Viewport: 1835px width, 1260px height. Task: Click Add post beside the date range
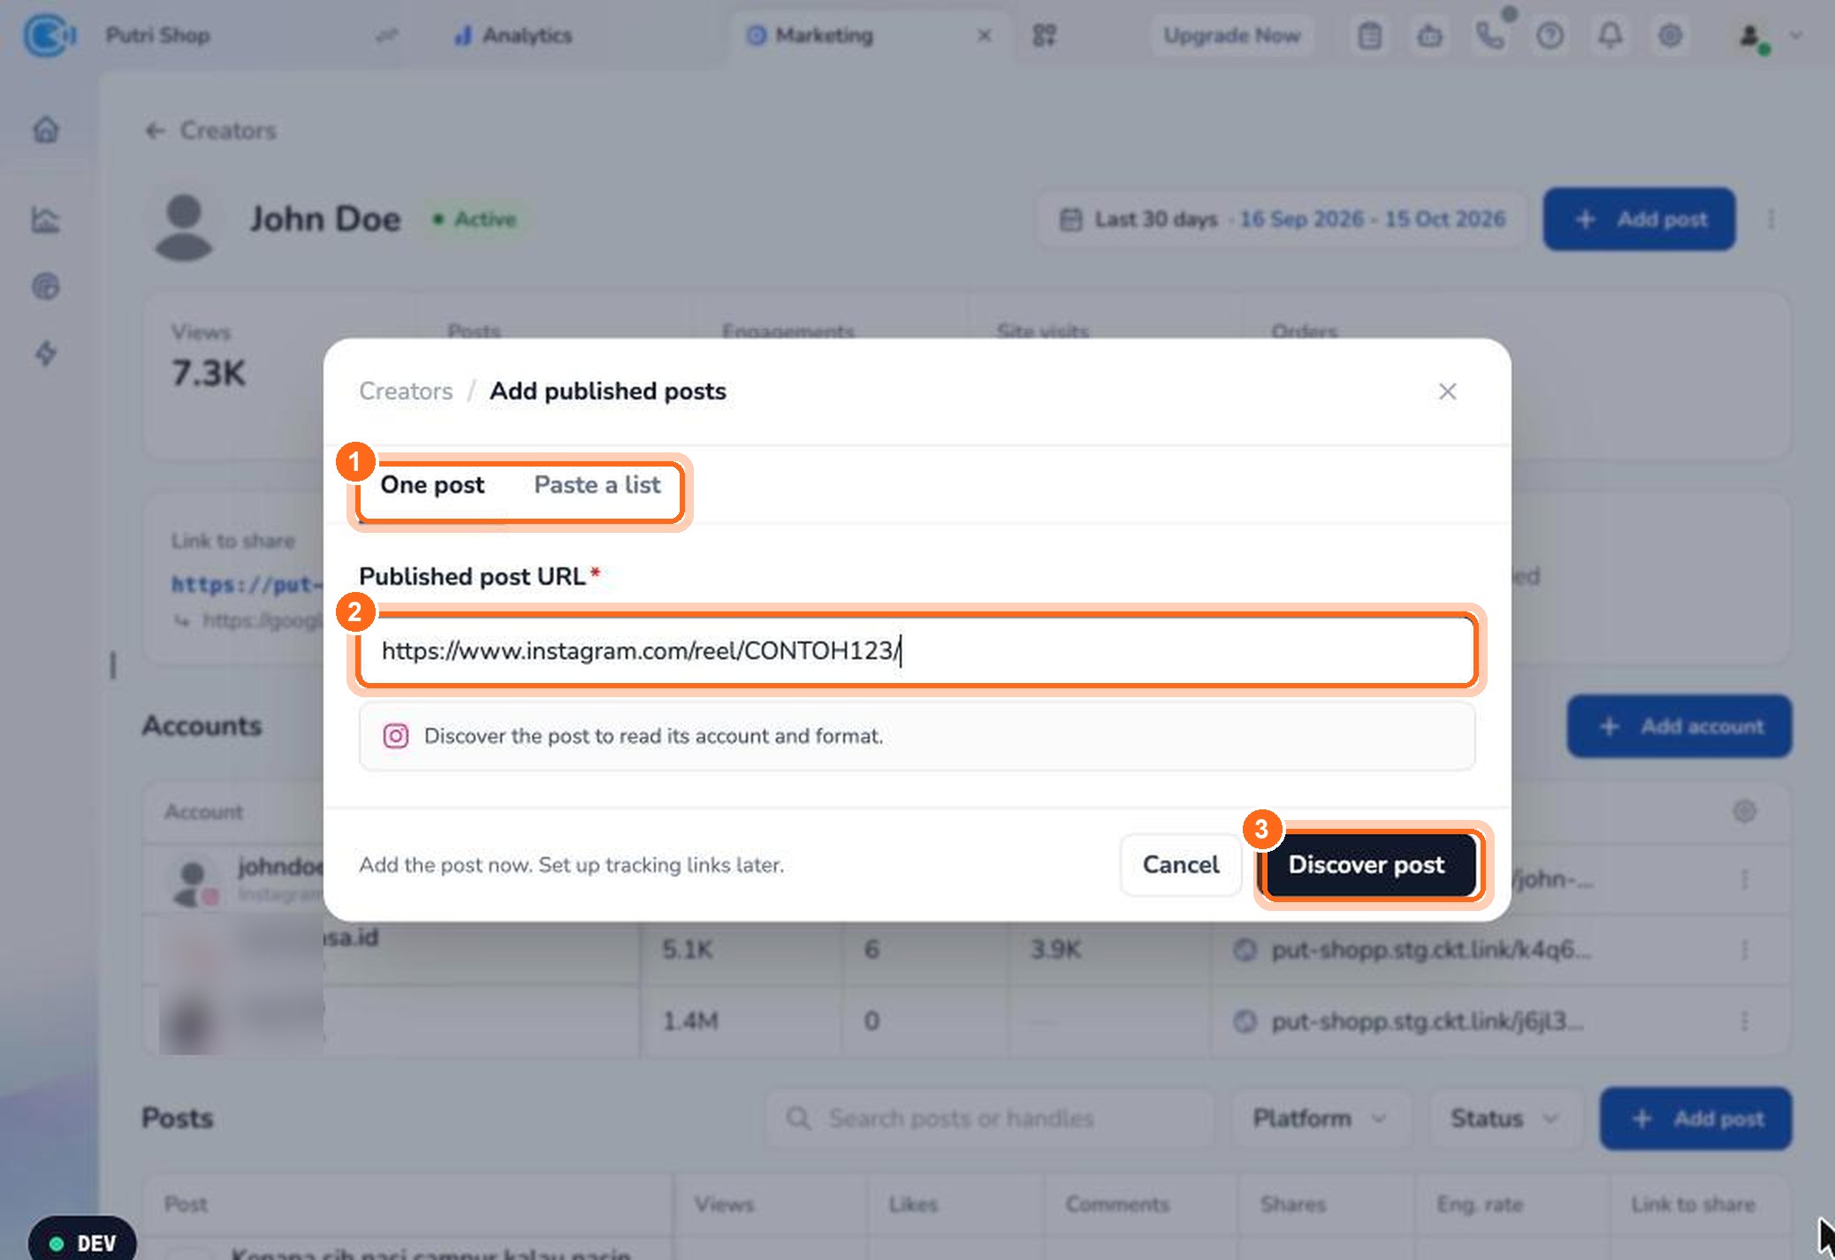click(x=1640, y=219)
